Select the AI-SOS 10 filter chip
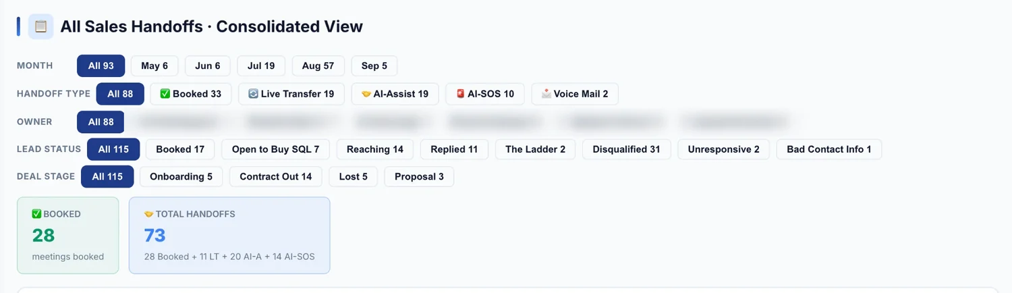Viewport: 1012px width, 293px height. click(x=485, y=94)
